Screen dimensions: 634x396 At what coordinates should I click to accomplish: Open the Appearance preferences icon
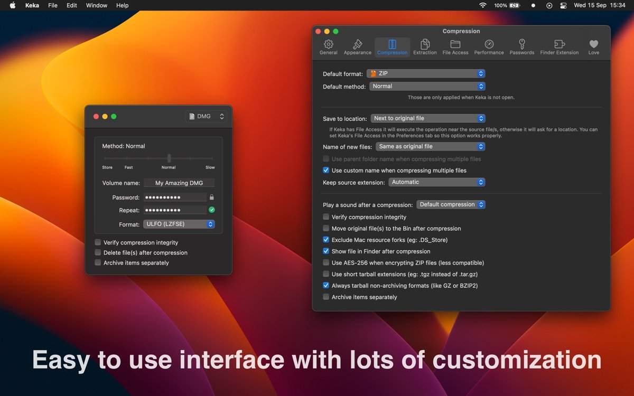(358, 45)
